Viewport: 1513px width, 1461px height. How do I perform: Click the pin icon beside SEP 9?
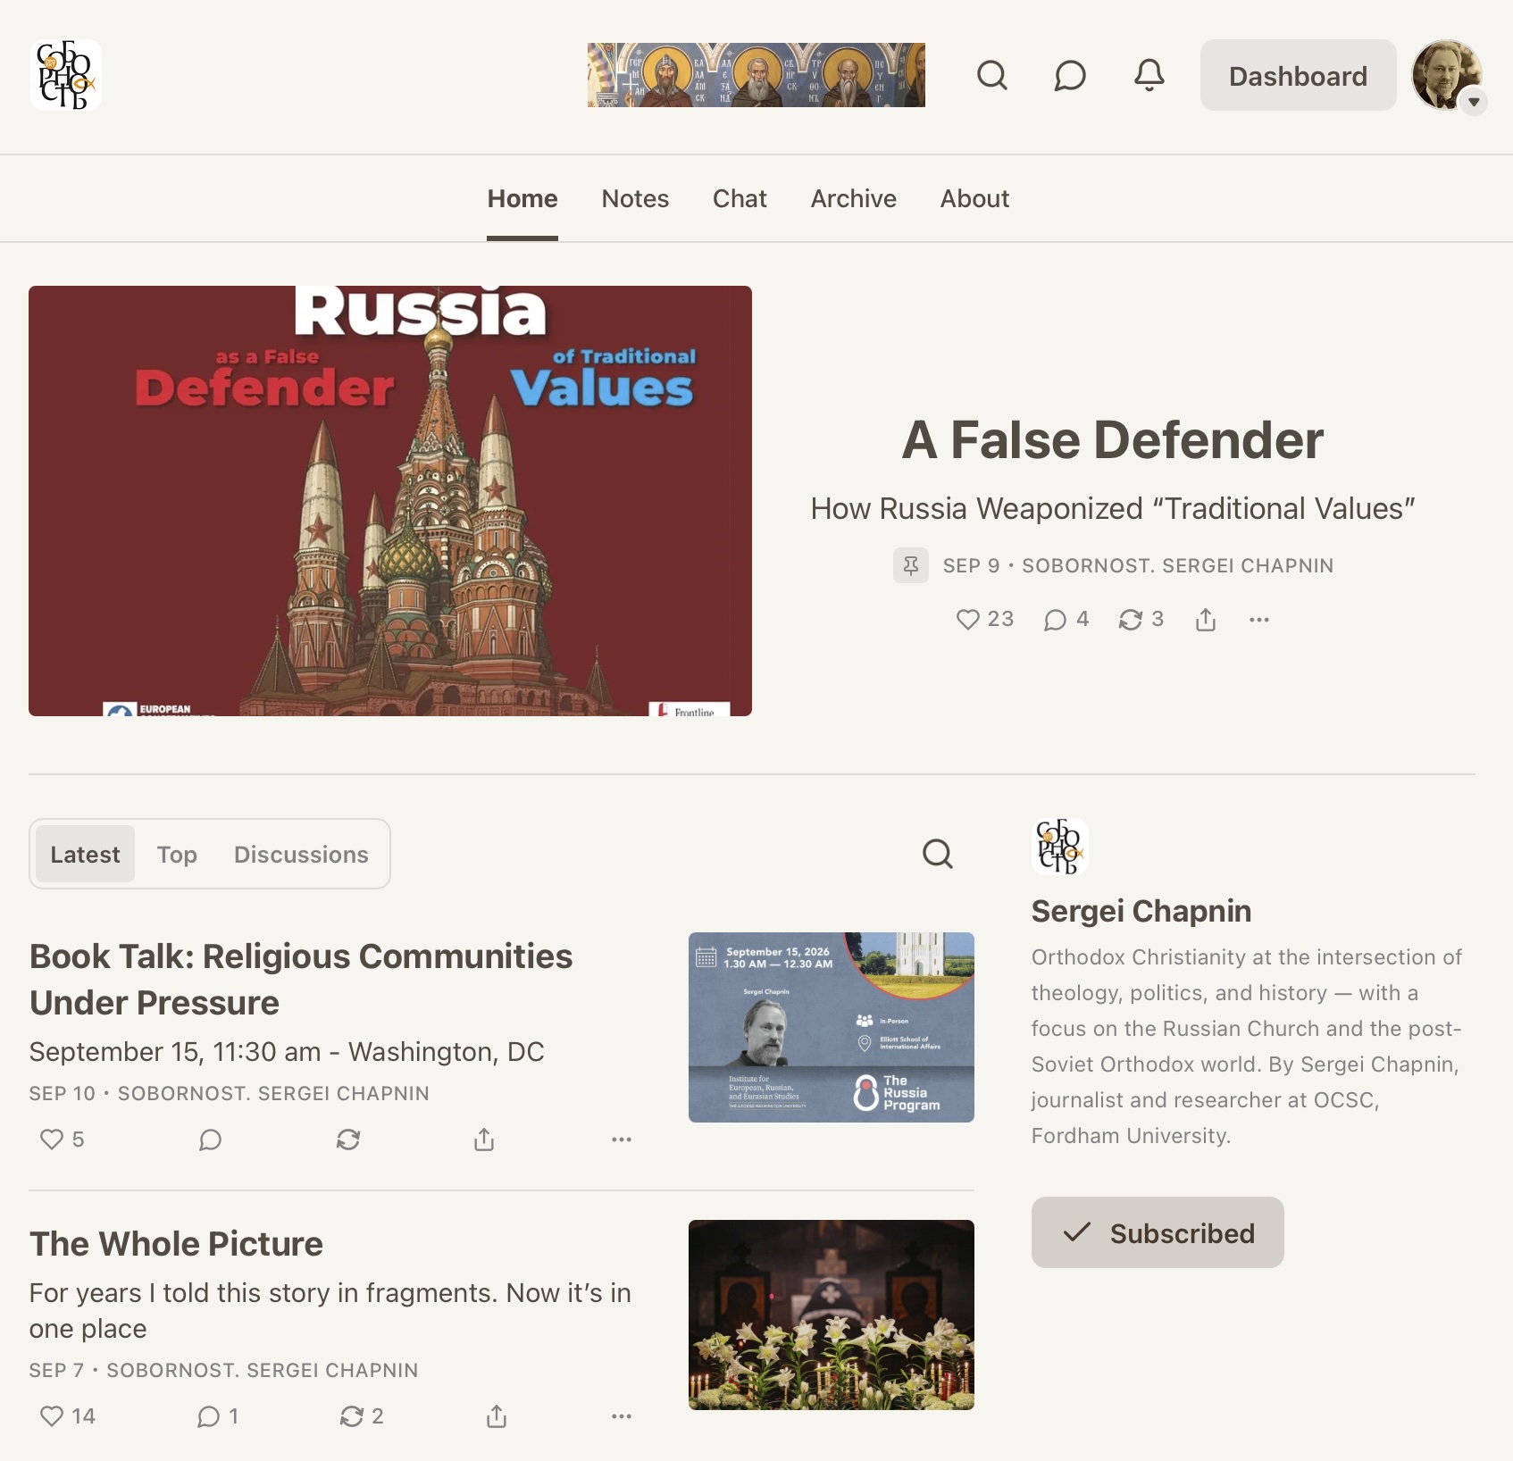click(x=910, y=565)
